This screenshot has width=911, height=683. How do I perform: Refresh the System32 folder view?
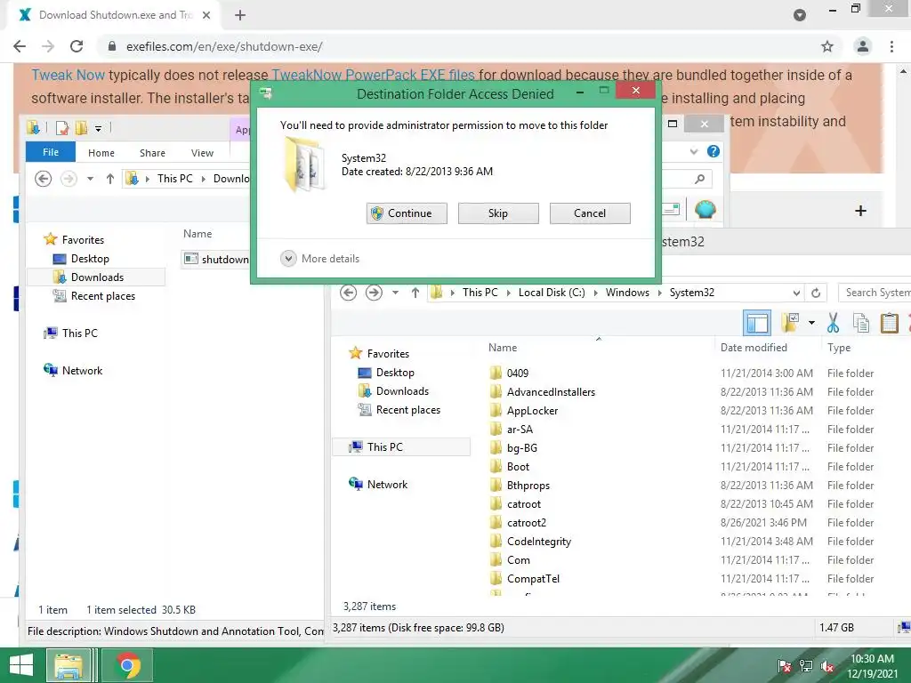816,293
